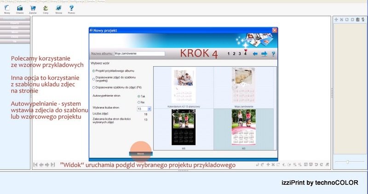Click the zoom slider in right panel

(348, 162)
